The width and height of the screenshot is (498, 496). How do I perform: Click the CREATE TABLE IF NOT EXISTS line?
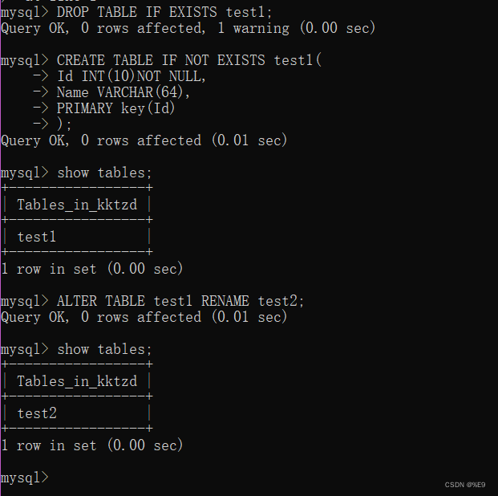(189, 60)
